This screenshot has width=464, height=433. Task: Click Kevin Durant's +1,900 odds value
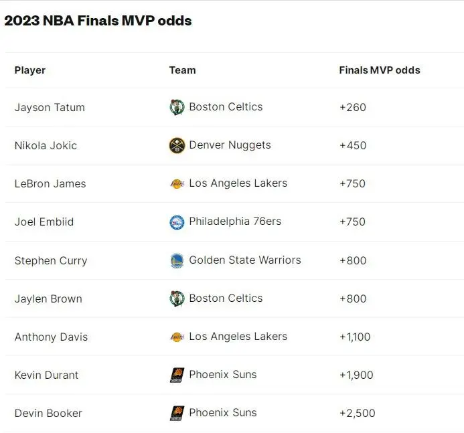click(x=356, y=375)
